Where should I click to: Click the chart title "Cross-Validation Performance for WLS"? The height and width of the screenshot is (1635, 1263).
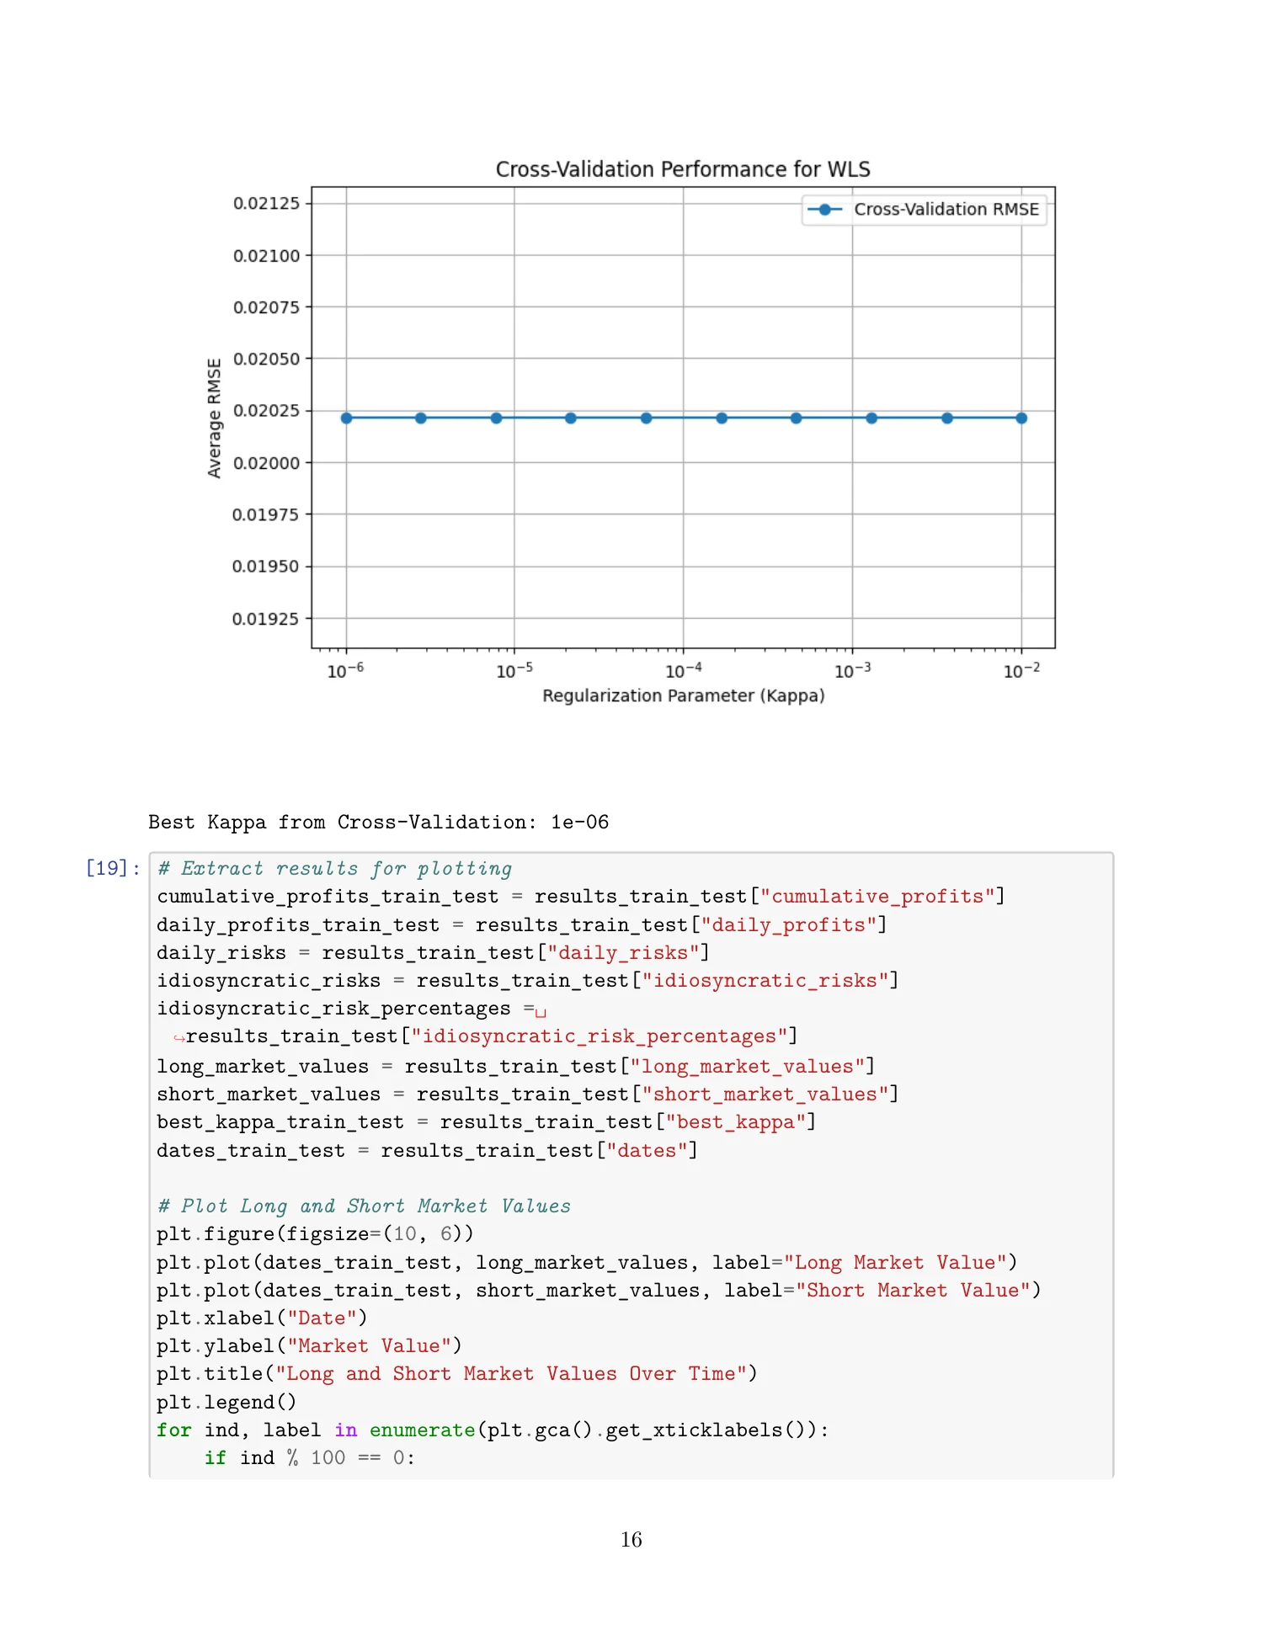pyautogui.click(x=683, y=169)
